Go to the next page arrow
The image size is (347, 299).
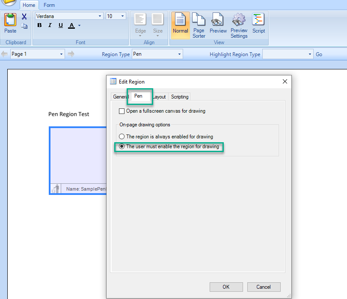(x=71, y=54)
